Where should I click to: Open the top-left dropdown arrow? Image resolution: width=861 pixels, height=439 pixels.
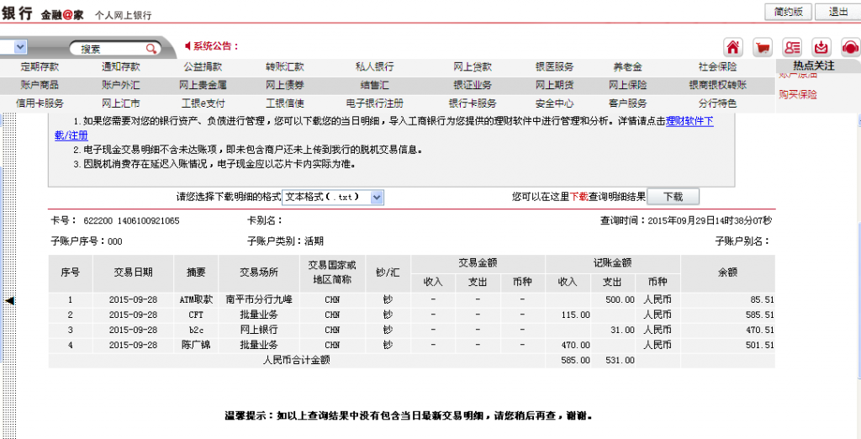(x=20, y=48)
